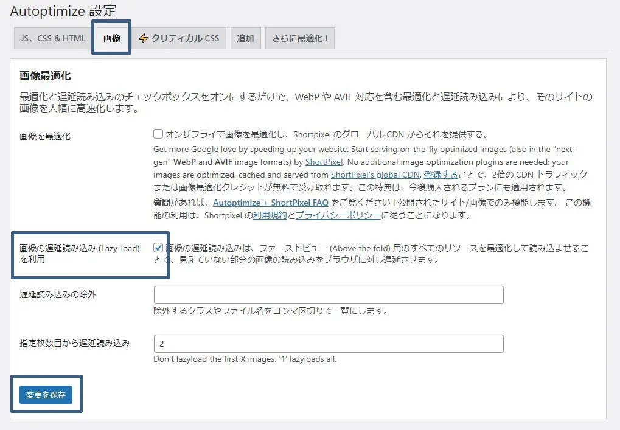Disable the 画像の遅延読み込み checkbox
Viewport: 620px width, 430px height.
point(158,247)
